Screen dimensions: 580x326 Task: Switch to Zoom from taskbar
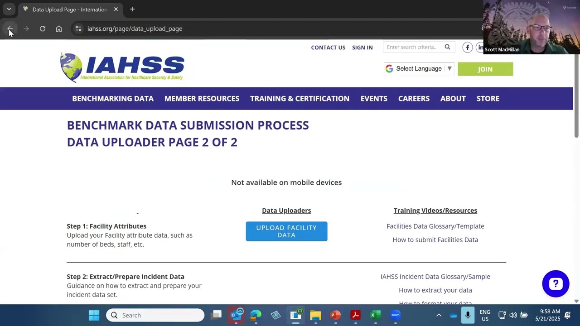point(395,315)
